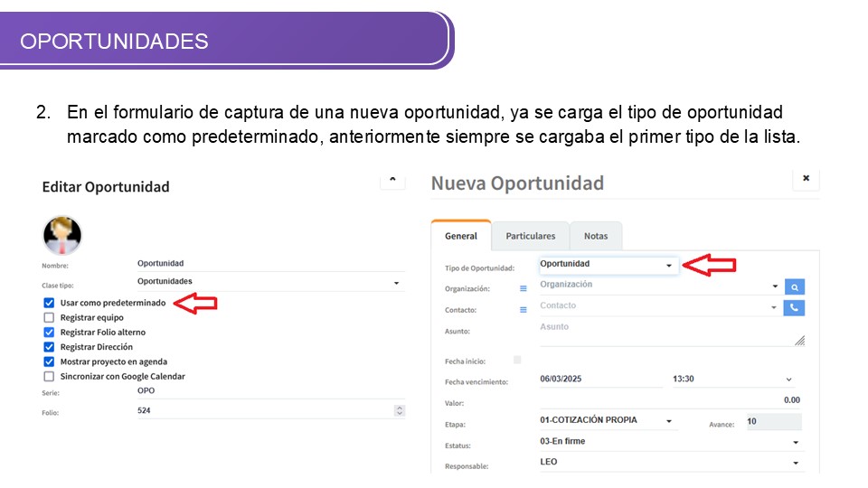The width and height of the screenshot is (868, 488).
Task: Open the Clase tipo dropdown
Action: point(271,282)
